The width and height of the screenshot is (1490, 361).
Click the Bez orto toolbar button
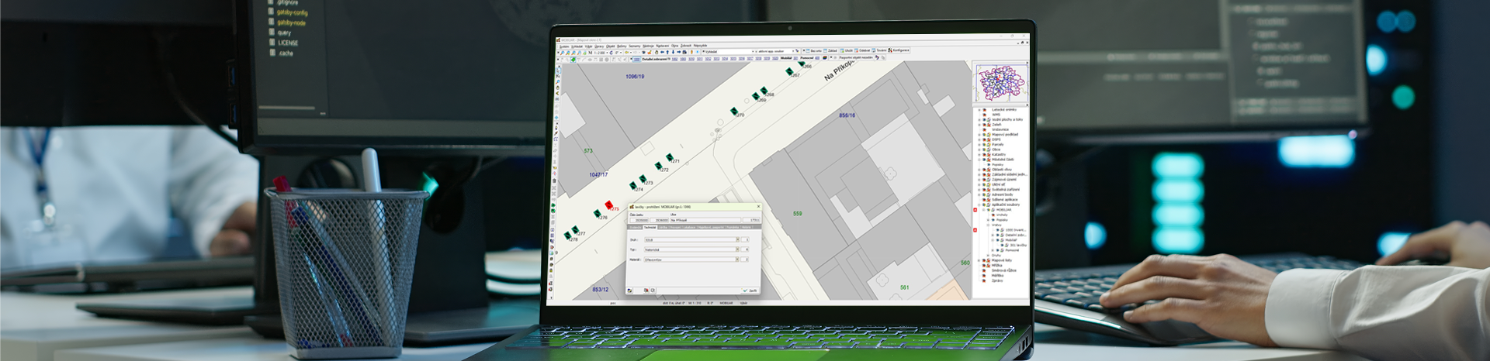[x=813, y=50]
